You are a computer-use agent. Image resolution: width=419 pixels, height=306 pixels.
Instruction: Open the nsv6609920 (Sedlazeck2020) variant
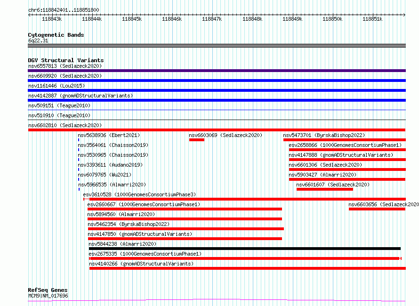pos(65,76)
